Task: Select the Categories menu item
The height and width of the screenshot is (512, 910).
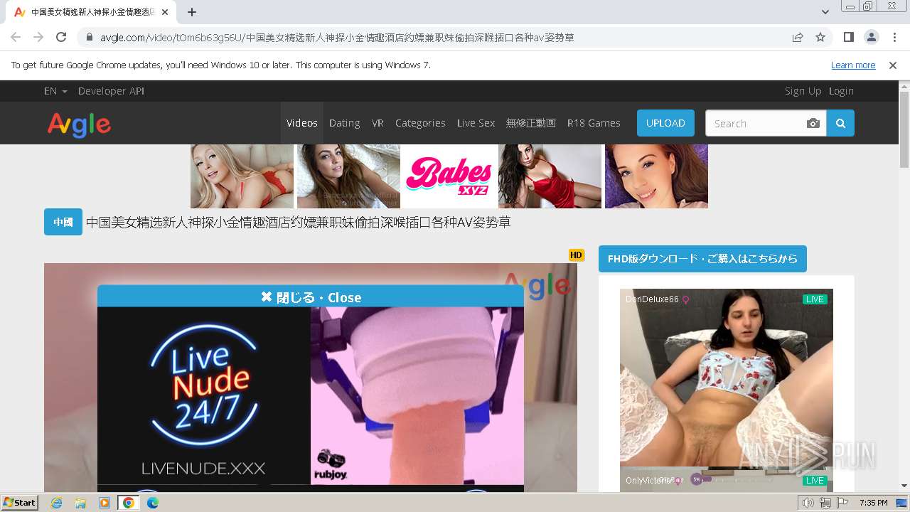Action: point(420,123)
